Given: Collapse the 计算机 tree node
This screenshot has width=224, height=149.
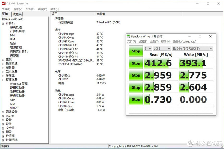Looking at the screenshot, I should [3, 23].
